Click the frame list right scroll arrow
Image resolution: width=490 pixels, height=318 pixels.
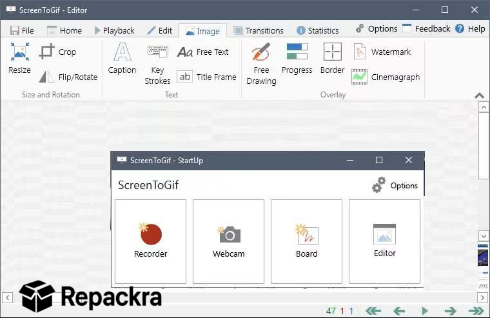482,297
